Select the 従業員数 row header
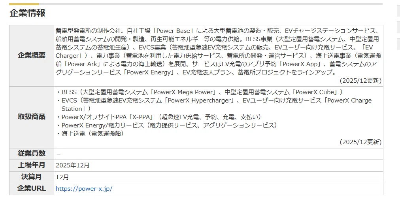 click(32, 154)
